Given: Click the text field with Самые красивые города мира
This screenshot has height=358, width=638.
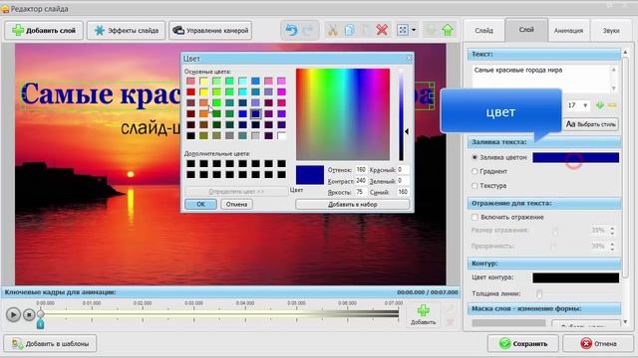Looking at the screenshot, I should [x=541, y=79].
